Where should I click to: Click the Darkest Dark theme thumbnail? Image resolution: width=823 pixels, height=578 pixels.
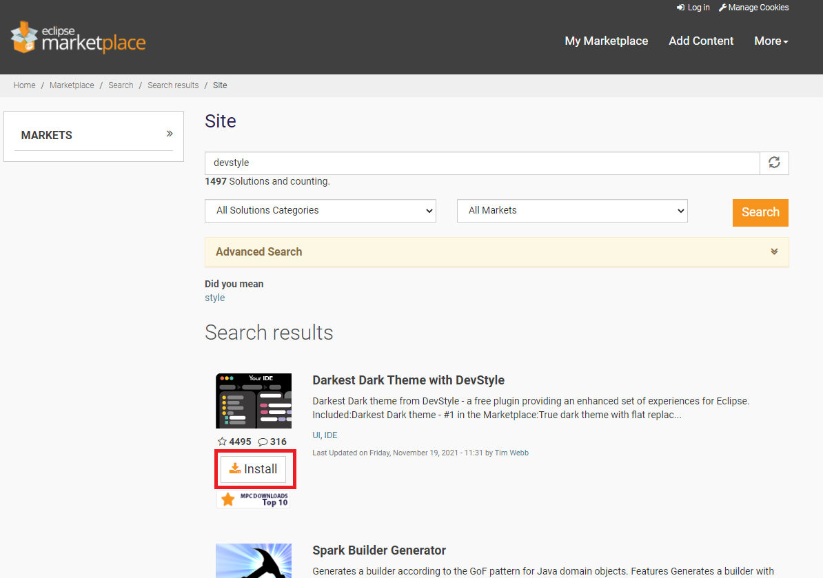(254, 401)
